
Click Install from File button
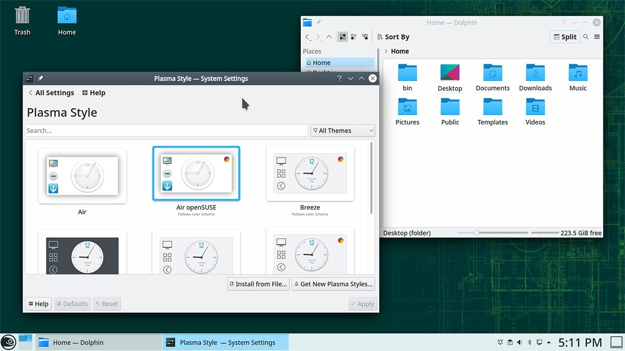(x=258, y=284)
